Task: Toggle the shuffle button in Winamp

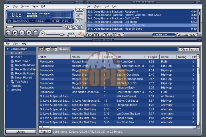Action: (x=78, y=20)
